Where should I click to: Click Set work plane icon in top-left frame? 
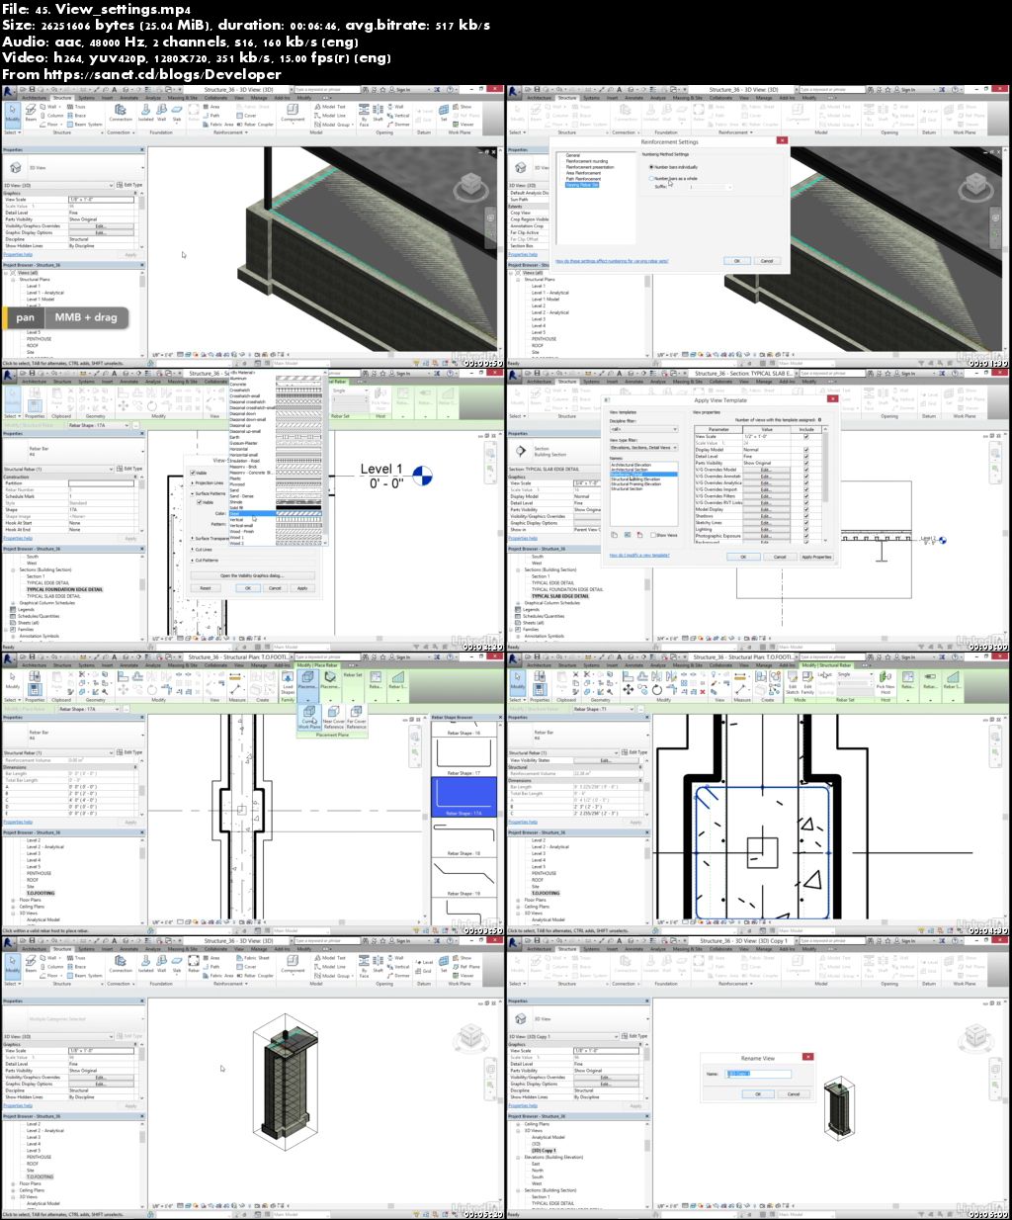point(444,111)
